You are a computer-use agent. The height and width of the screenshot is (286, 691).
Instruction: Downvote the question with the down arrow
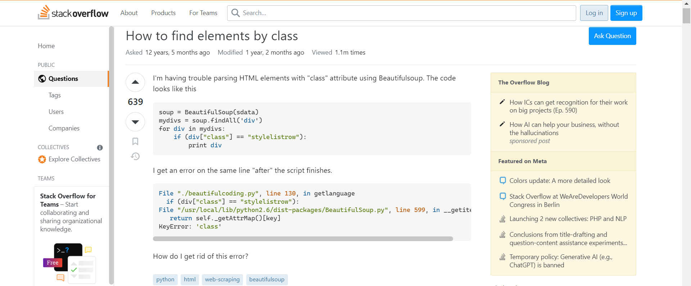tap(135, 122)
